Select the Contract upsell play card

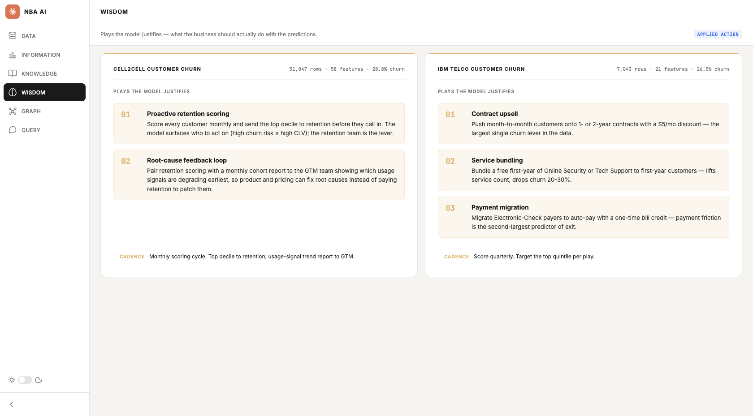[x=584, y=124]
